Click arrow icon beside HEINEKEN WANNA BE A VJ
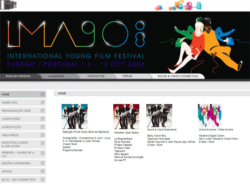 (x=43, y=153)
